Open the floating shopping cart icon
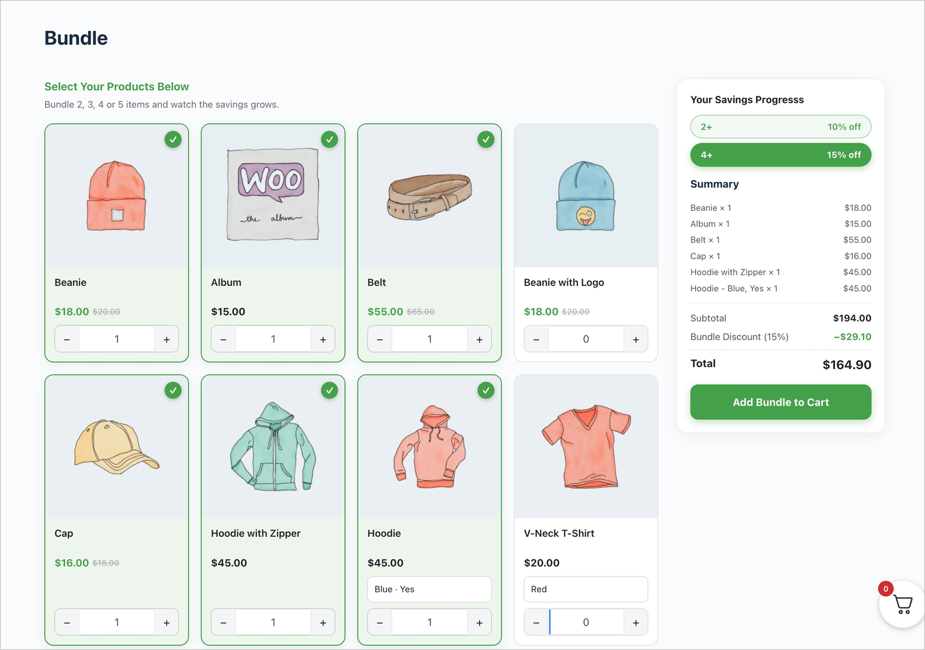This screenshot has width=925, height=650. click(903, 604)
